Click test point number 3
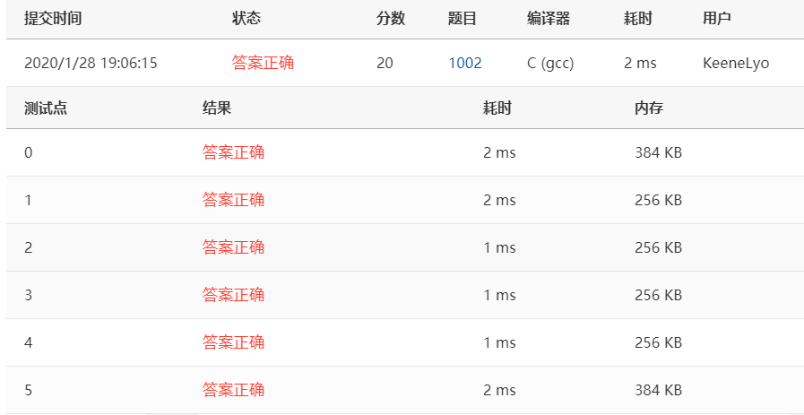 [x=28, y=296]
